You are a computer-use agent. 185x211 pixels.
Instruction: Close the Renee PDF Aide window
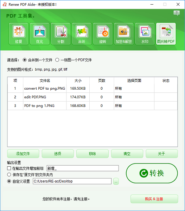[x=178, y=5]
